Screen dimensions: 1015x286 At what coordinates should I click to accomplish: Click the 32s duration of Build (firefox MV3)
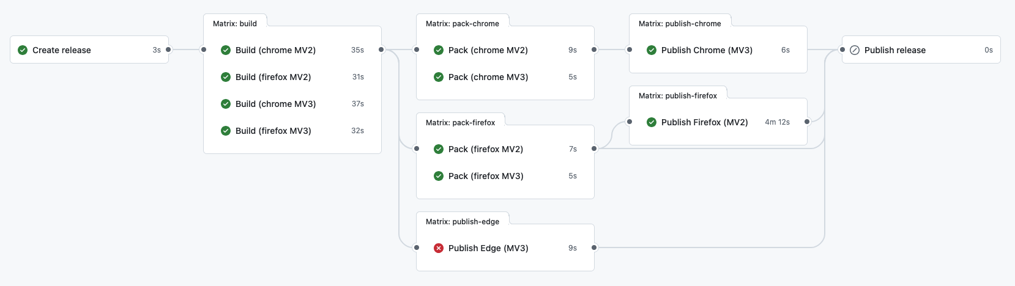(x=357, y=131)
